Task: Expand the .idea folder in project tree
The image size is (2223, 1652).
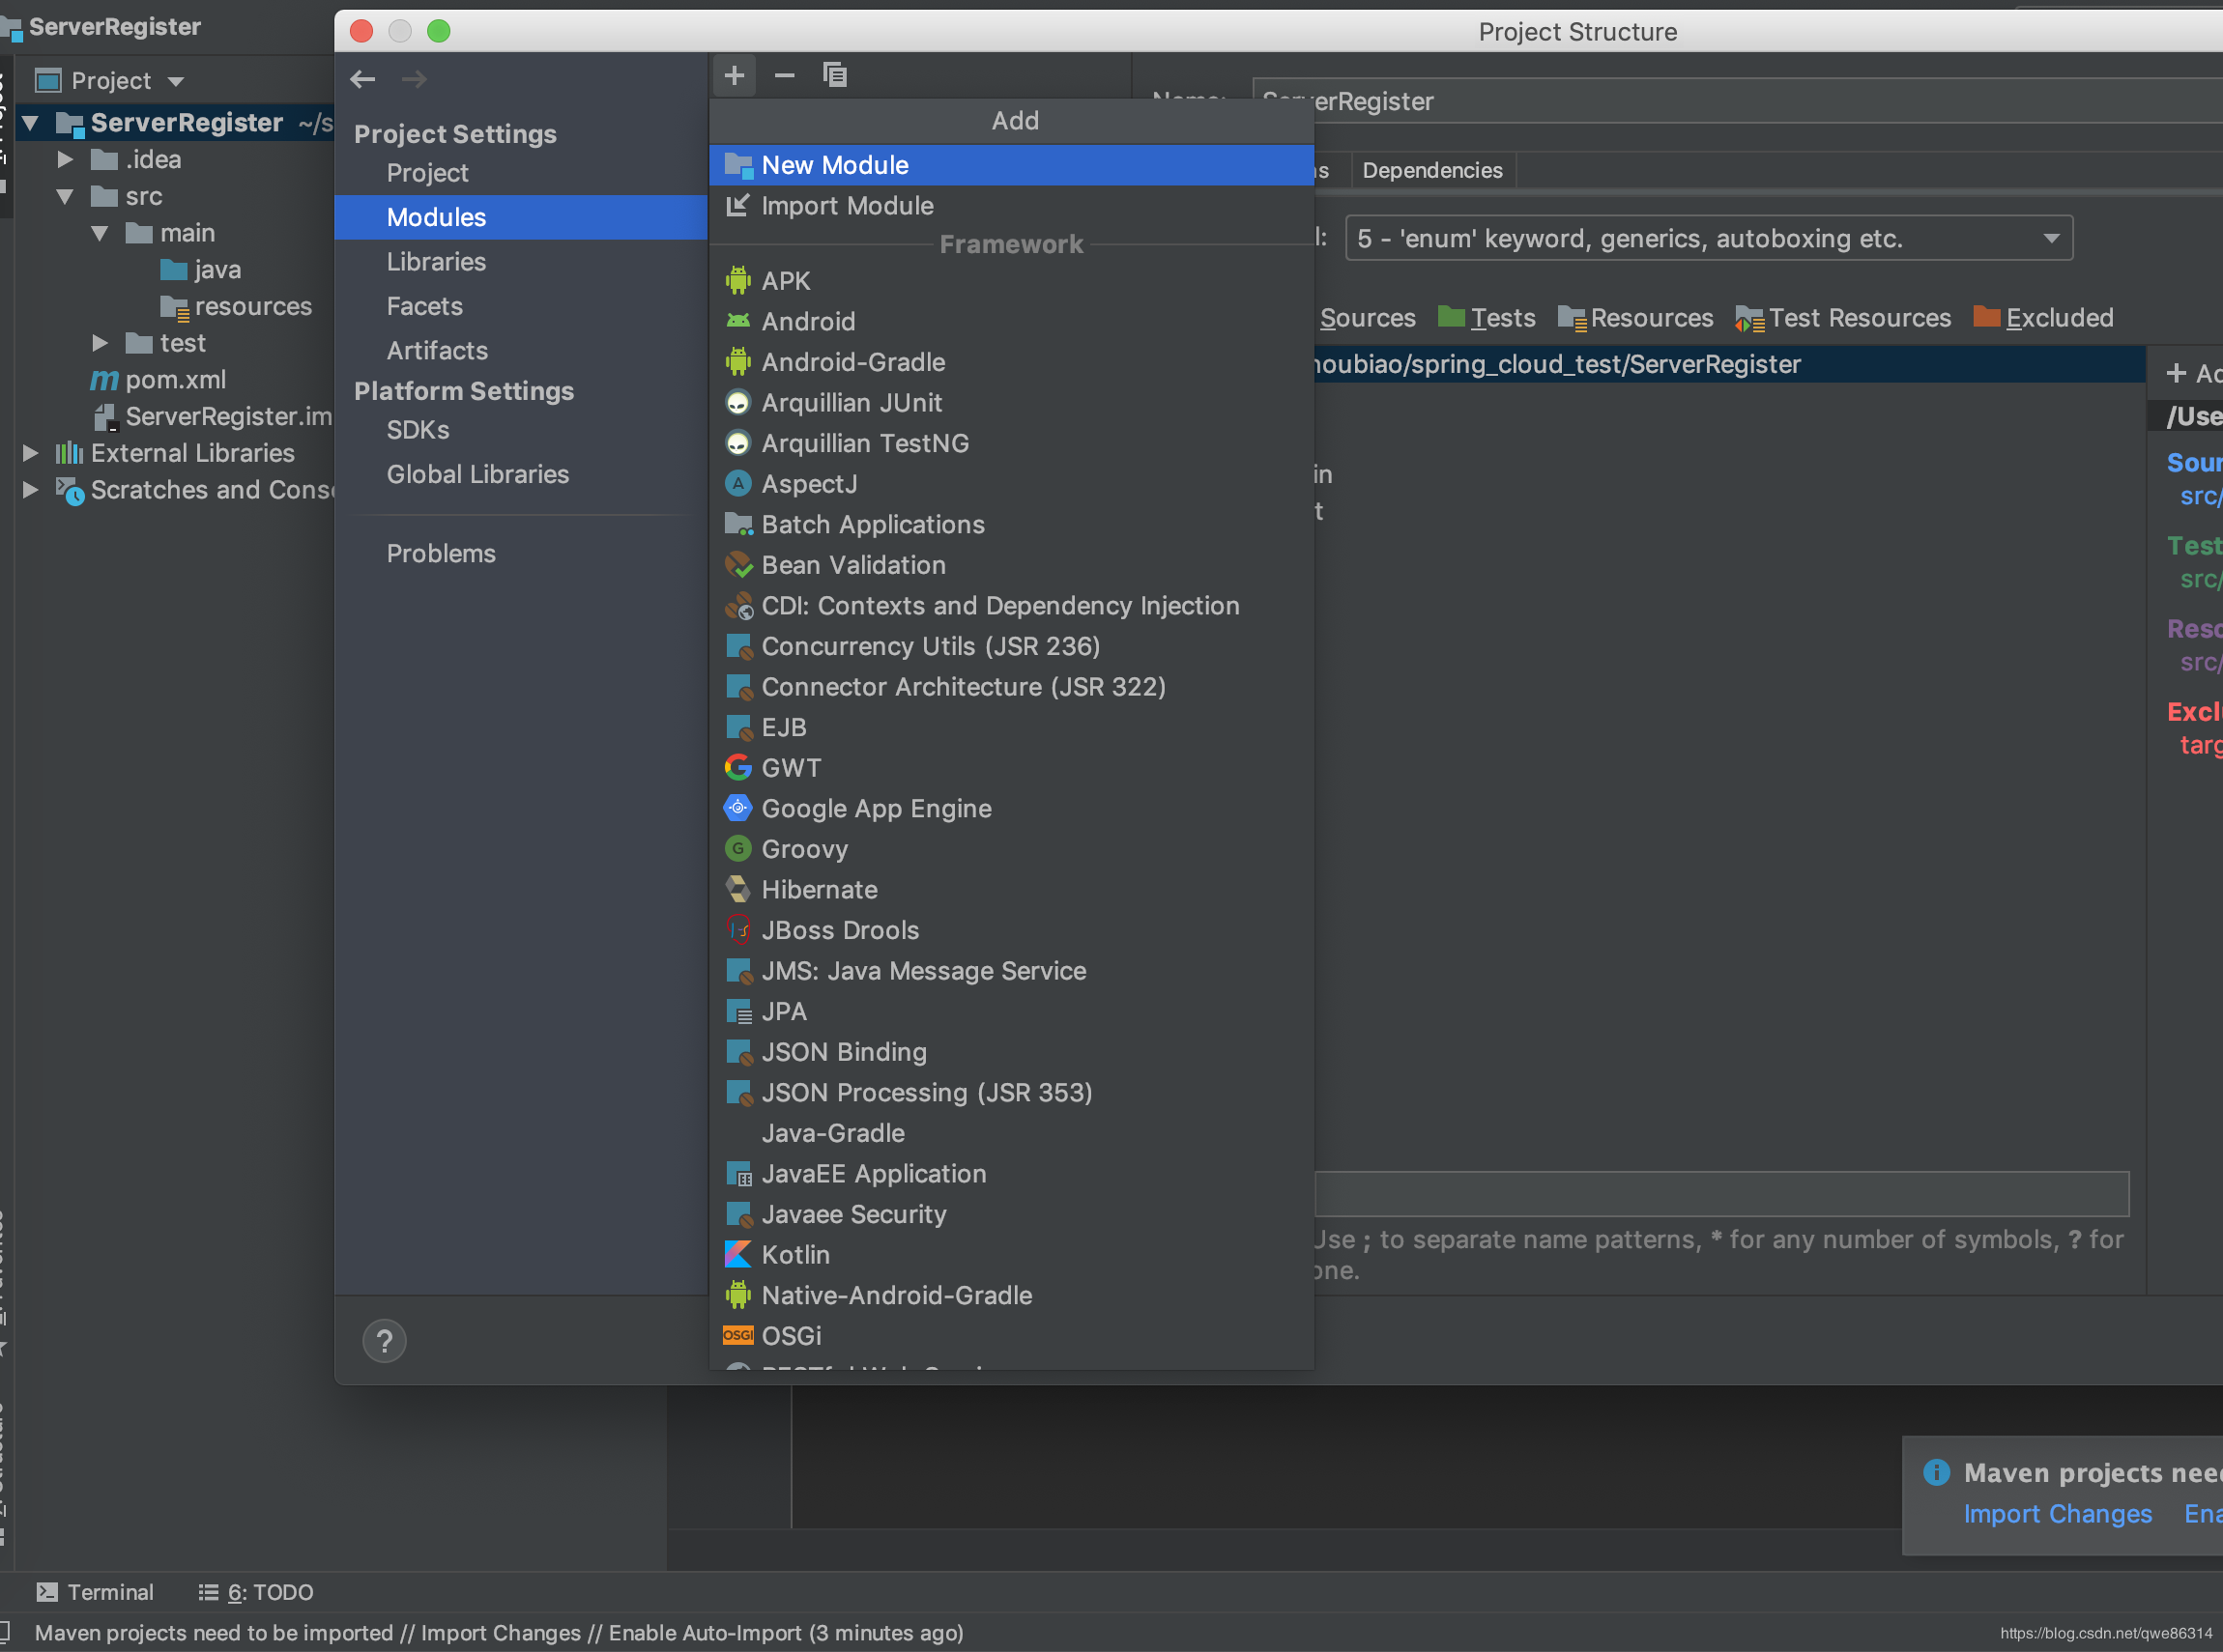Action: [x=65, y=159]
